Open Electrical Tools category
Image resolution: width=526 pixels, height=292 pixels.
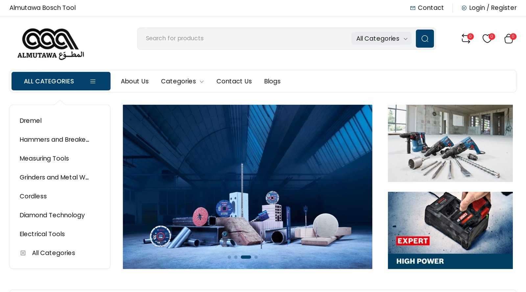click(42, 234)
